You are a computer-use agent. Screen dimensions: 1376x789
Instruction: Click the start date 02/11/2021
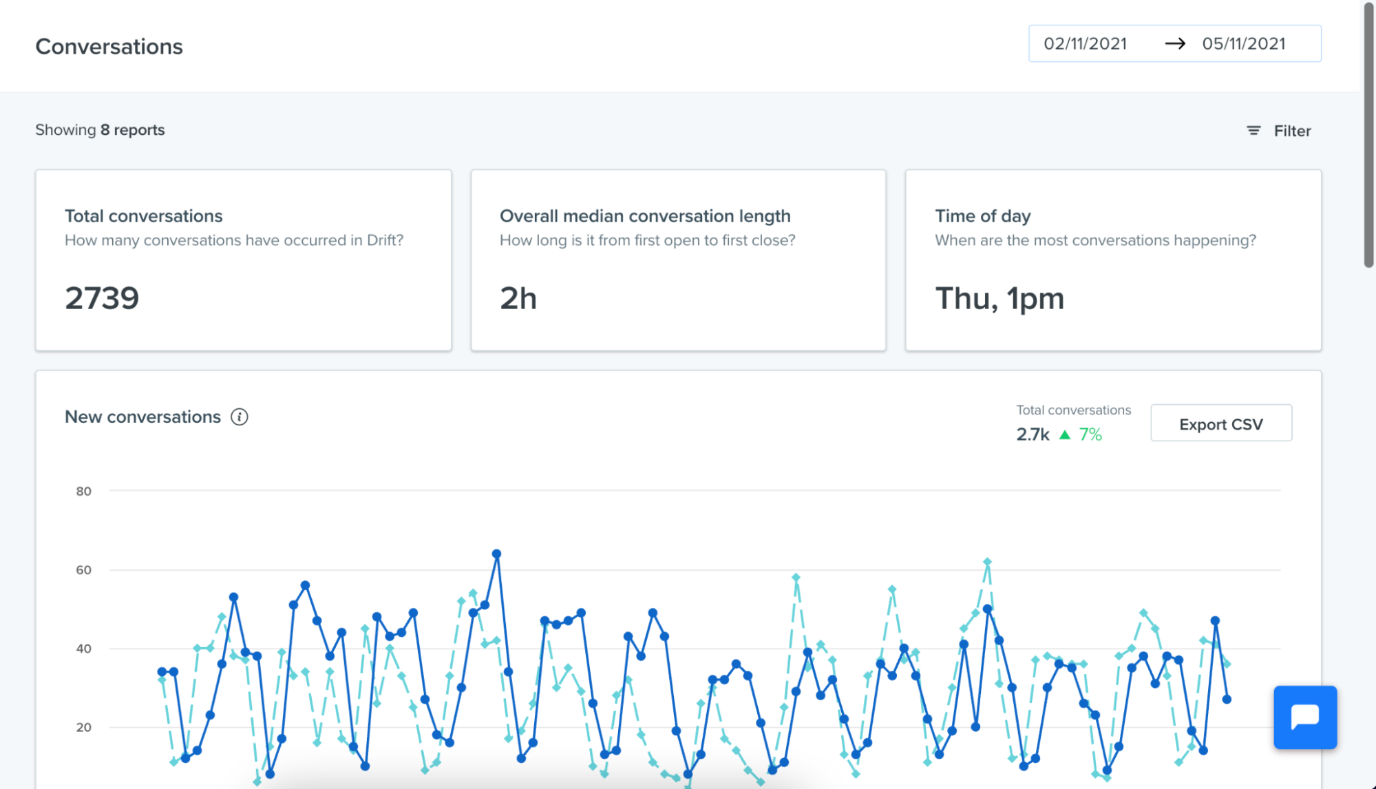coord(1085,44)
